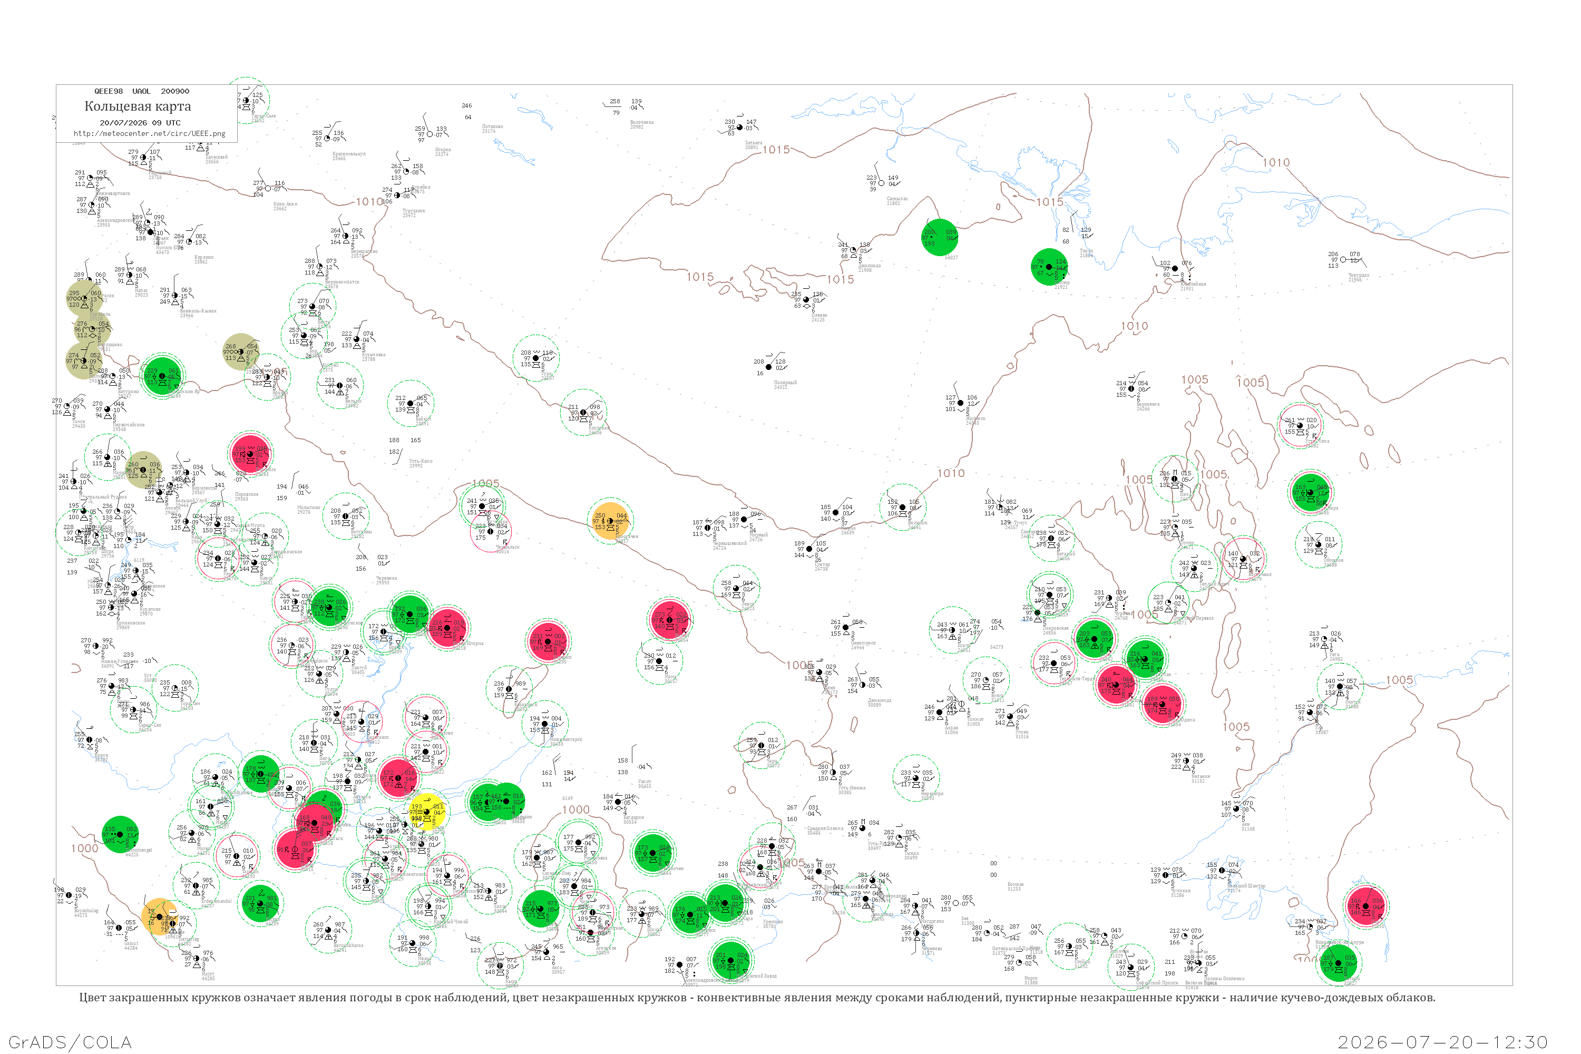Click the 'Жиганск' station label
This screenshot has width=1581, height=1054.
975,419
